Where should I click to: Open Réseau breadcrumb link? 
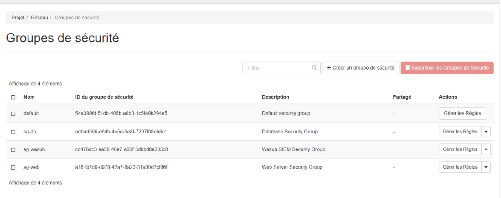pos(39,18)
